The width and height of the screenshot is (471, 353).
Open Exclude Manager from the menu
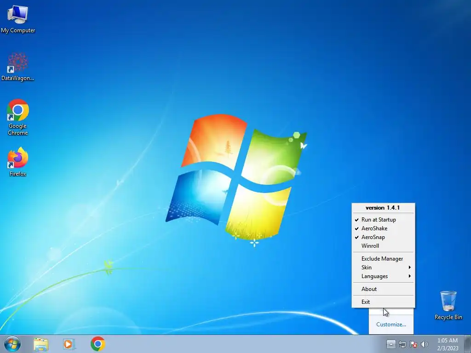click(x=383, y=259)
